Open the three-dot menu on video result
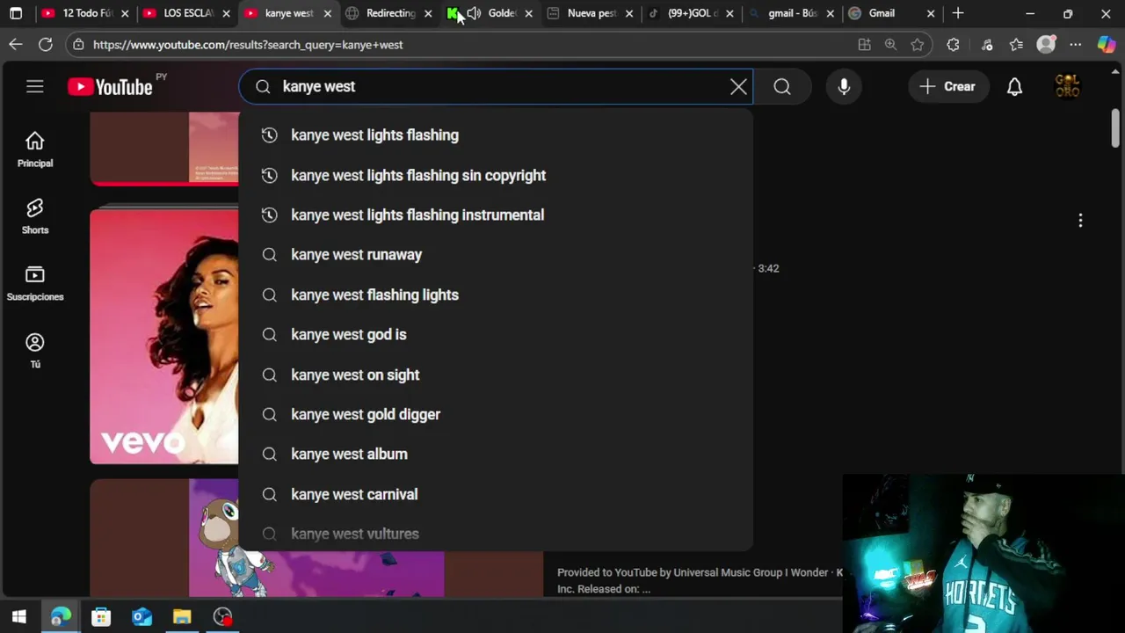 pyautogui.click(x=1080, y=221)
